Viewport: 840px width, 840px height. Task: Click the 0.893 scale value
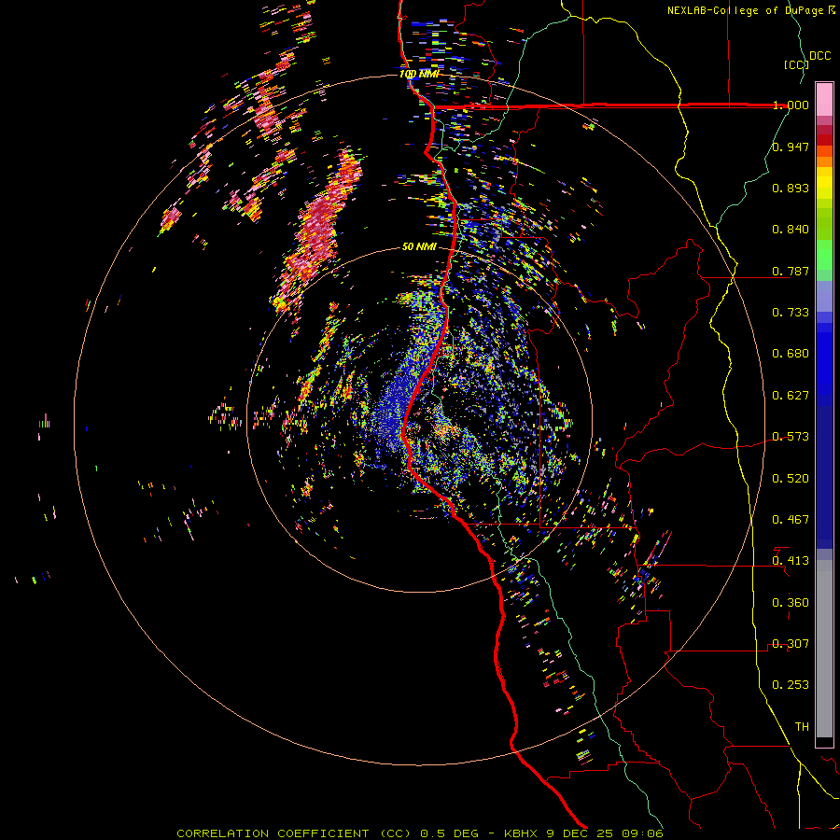[791, 188]
